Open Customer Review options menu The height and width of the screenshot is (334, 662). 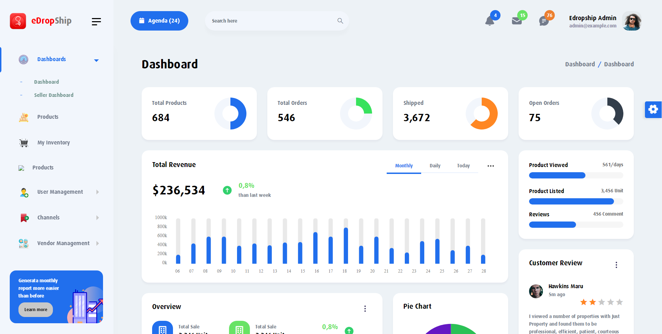coord(616,265)
